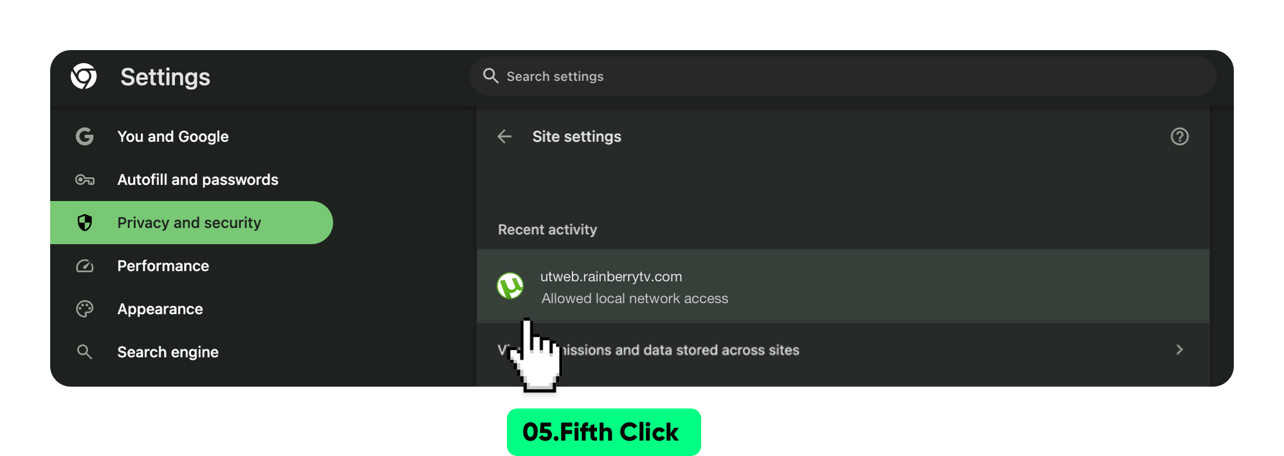The image size is (1284, 456).
Task: Open utweb.rainberrytv.com recent activity entry
Action: tap(843, 286)
